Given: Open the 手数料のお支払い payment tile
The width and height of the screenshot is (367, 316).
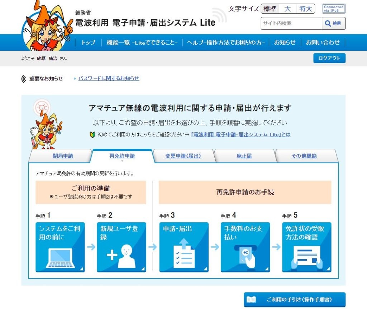Looking at the screenshot, I should click(245, 247).
